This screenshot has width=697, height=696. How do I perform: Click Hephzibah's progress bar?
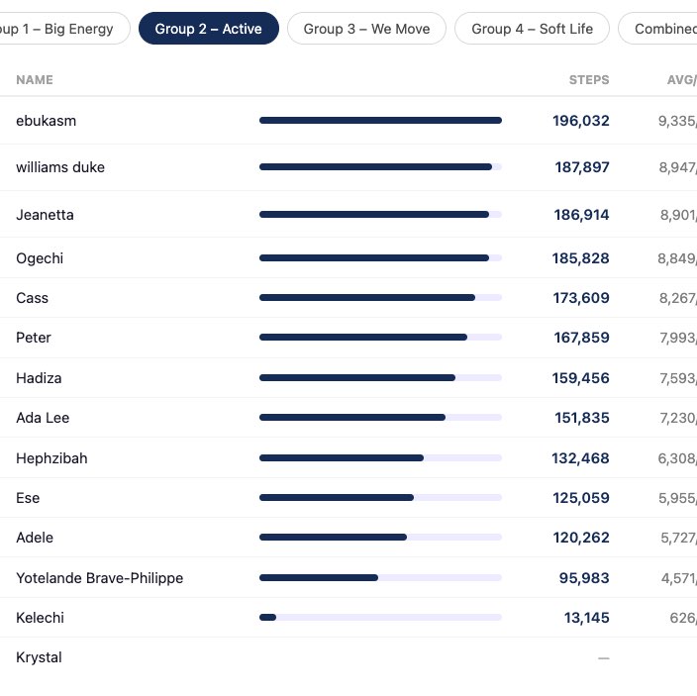click(380, 457)
